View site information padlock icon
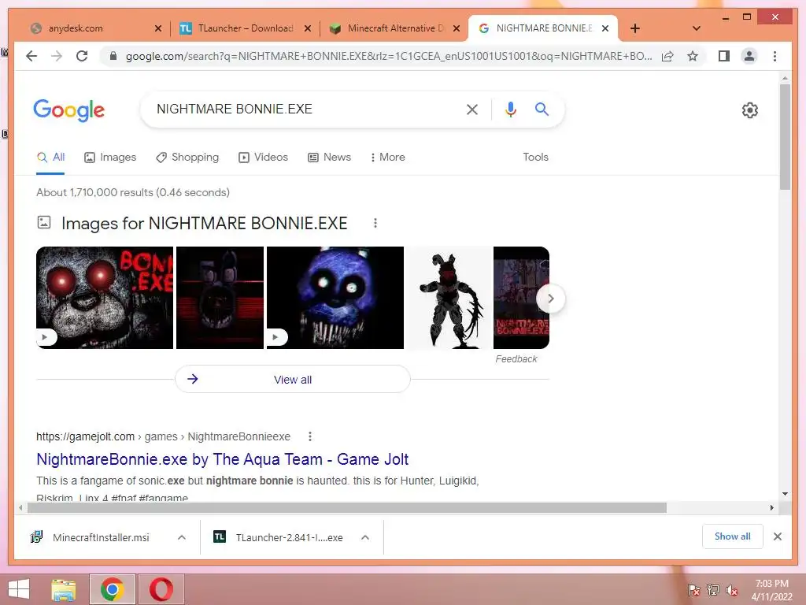The width and height of the screenshot is (806, 605). click(x=113, y=56)
